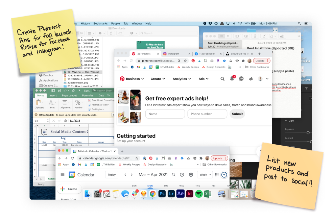Collapse the Light section in Lightroom panel
The height and width of the screenshot is (221, 334).
[286, 121]
